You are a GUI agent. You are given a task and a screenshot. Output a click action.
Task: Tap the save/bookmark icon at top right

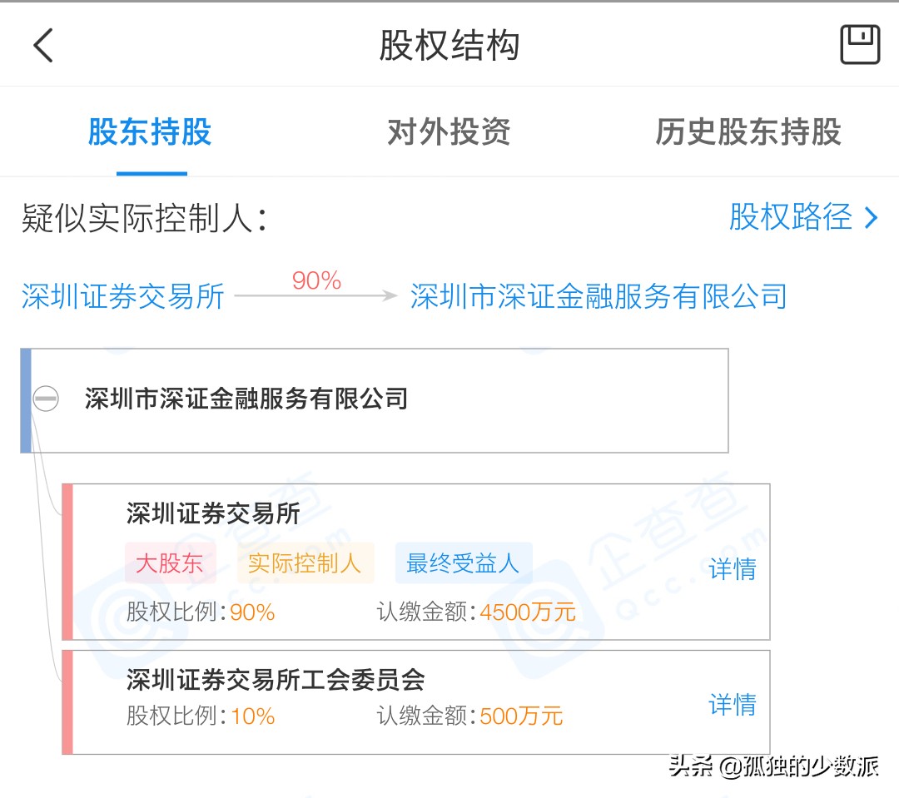coord(861,43)
